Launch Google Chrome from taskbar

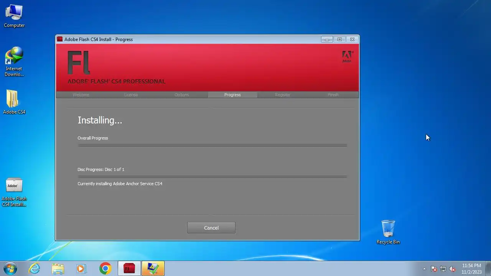click(x=105, y=269)
